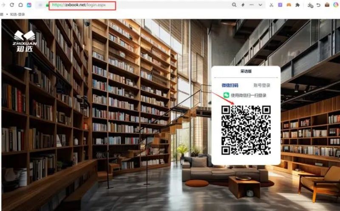This screenshot has height=211, width=340.
Task: Switch to the 账号登录 tab
Action: click(261, 85)
